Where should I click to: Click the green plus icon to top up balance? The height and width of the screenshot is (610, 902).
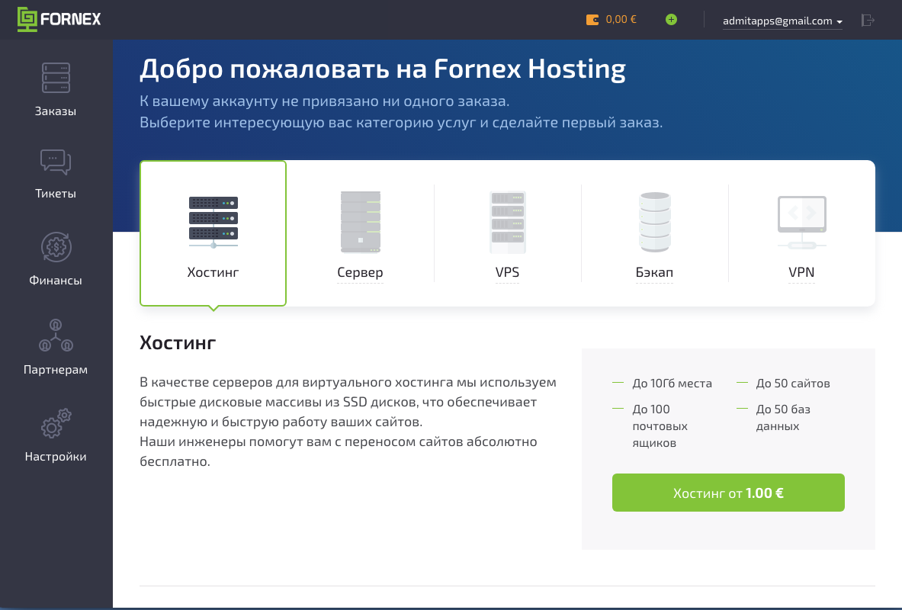[x=671, y=20]
